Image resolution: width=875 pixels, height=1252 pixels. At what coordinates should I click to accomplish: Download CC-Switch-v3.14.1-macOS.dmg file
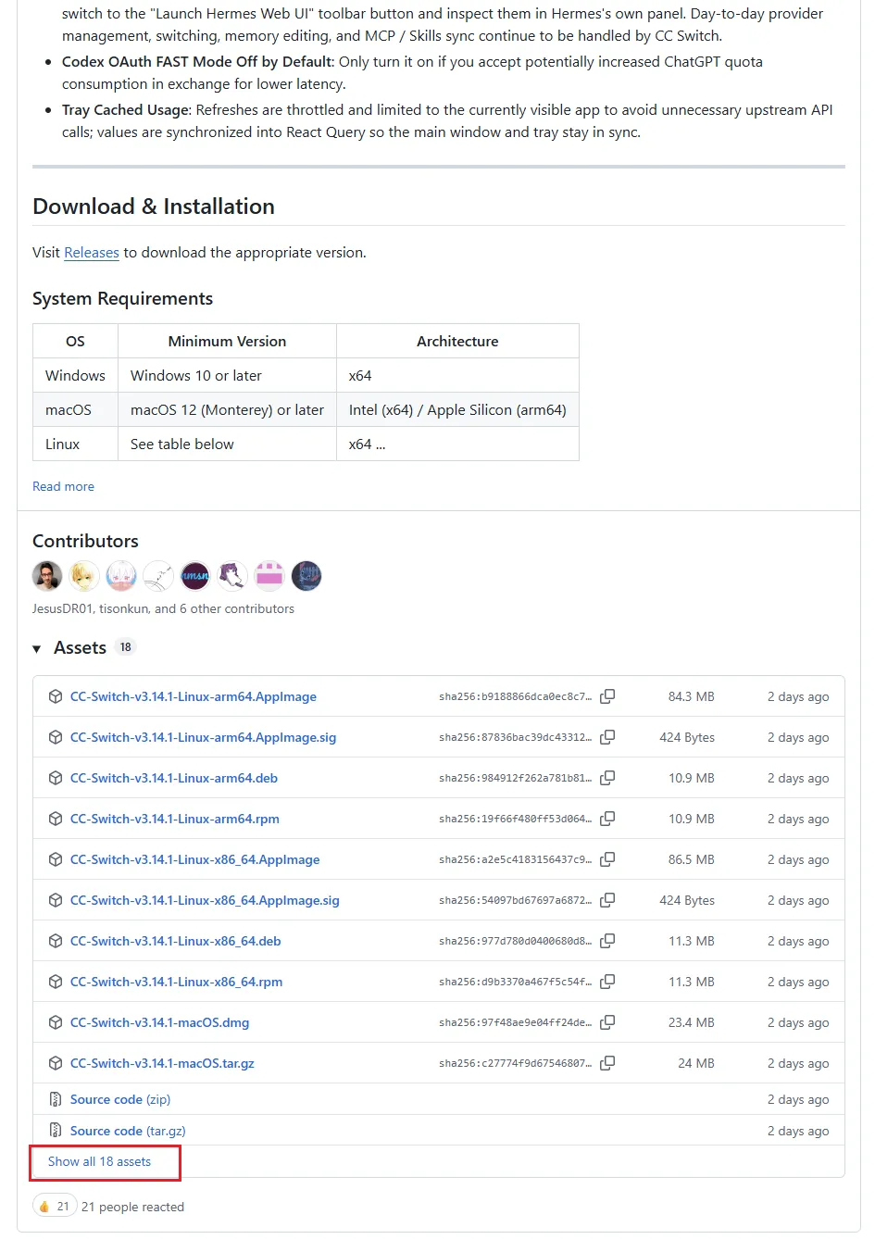pyautogui.click(x=159, y=1022)
